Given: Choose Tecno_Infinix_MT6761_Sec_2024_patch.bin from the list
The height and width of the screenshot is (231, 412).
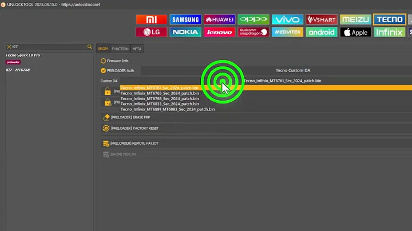Looking at the screenshot, I should click(266, 88).
